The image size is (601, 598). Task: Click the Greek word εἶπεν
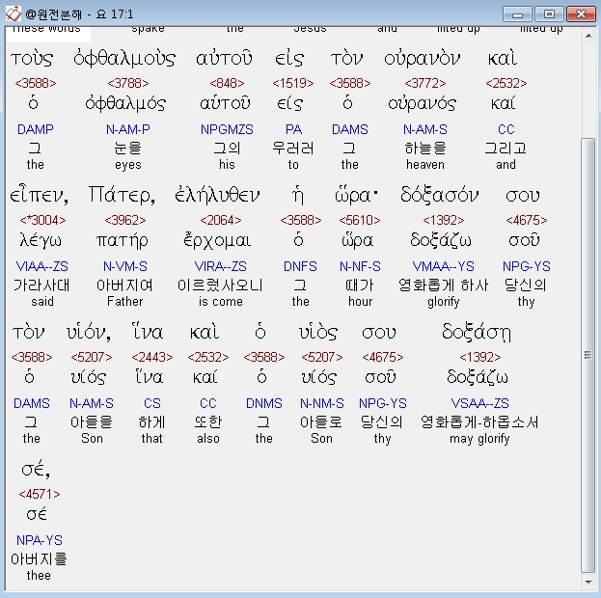click(40, 195)
